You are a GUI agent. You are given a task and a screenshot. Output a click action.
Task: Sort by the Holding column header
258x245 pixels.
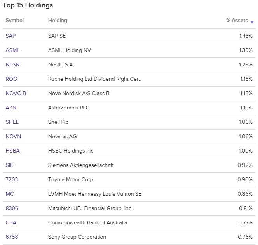point(58,21)
